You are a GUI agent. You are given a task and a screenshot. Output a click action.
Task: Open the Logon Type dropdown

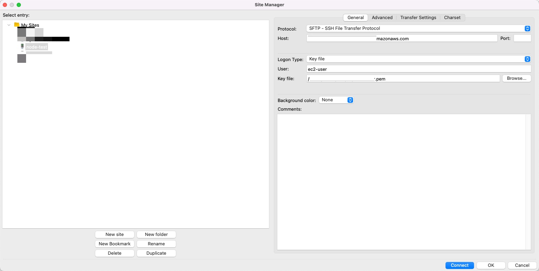coord(419,59)
